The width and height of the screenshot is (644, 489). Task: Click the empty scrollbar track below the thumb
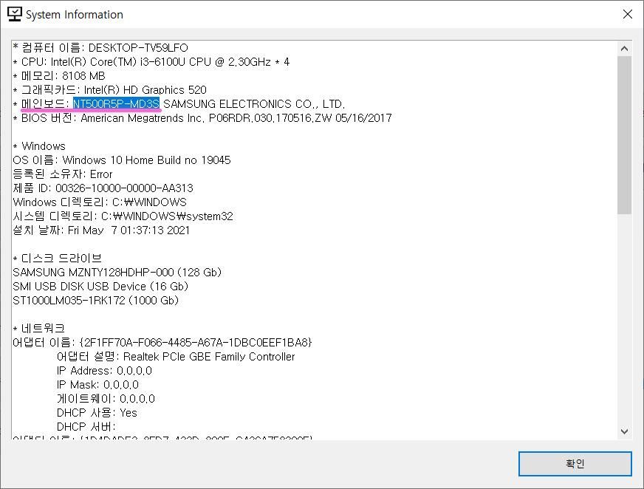tap(624, 318)
